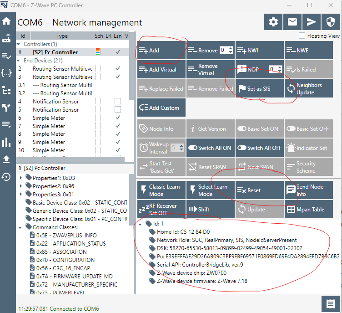The width and height of the screenshot is (342, 313).
Task: Click the Sch column header
Action: 99,36
